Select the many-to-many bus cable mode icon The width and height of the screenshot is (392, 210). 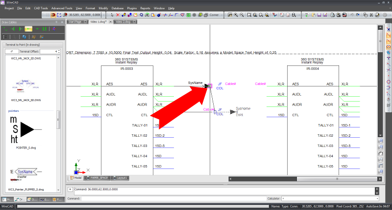tap(45, 29)
